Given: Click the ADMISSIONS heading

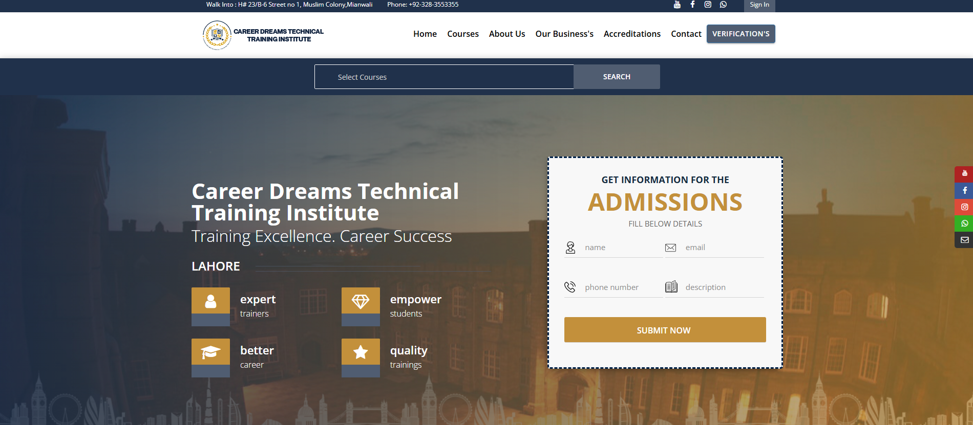Looking at the screenshot, I should (x=665, y=202).
